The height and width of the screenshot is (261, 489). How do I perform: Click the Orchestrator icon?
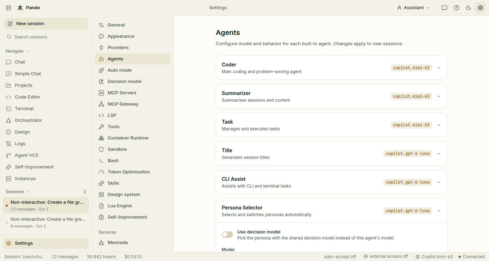point(8,120)
